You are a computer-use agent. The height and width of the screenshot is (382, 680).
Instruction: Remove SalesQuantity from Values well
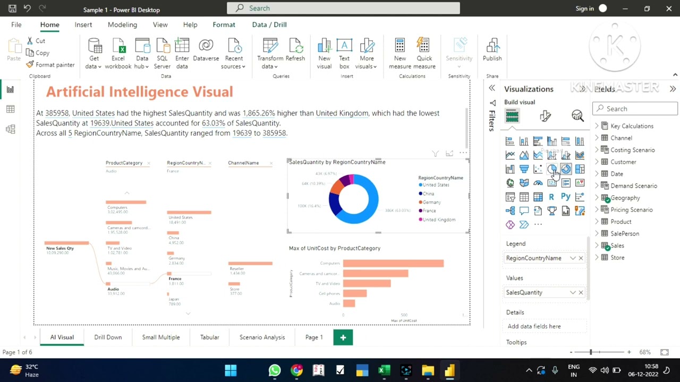pyautogui.click(x=581, y=293)
